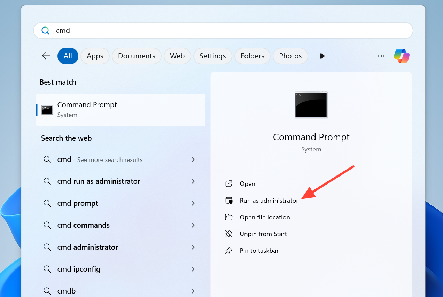
Task: Open the Copilot icon
Action: pyautogui.click(x=402, y=56)
